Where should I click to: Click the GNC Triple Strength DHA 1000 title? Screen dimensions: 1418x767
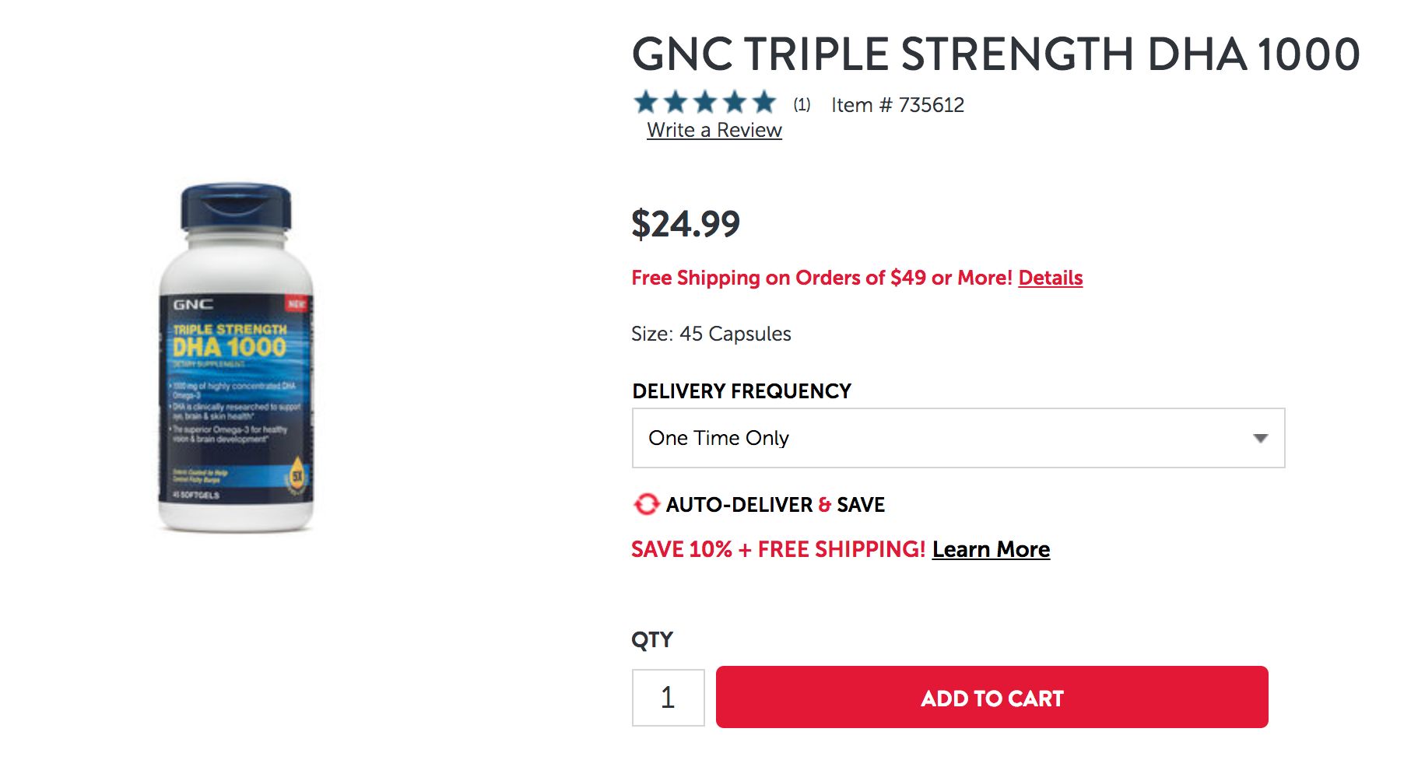coord(995,54)
